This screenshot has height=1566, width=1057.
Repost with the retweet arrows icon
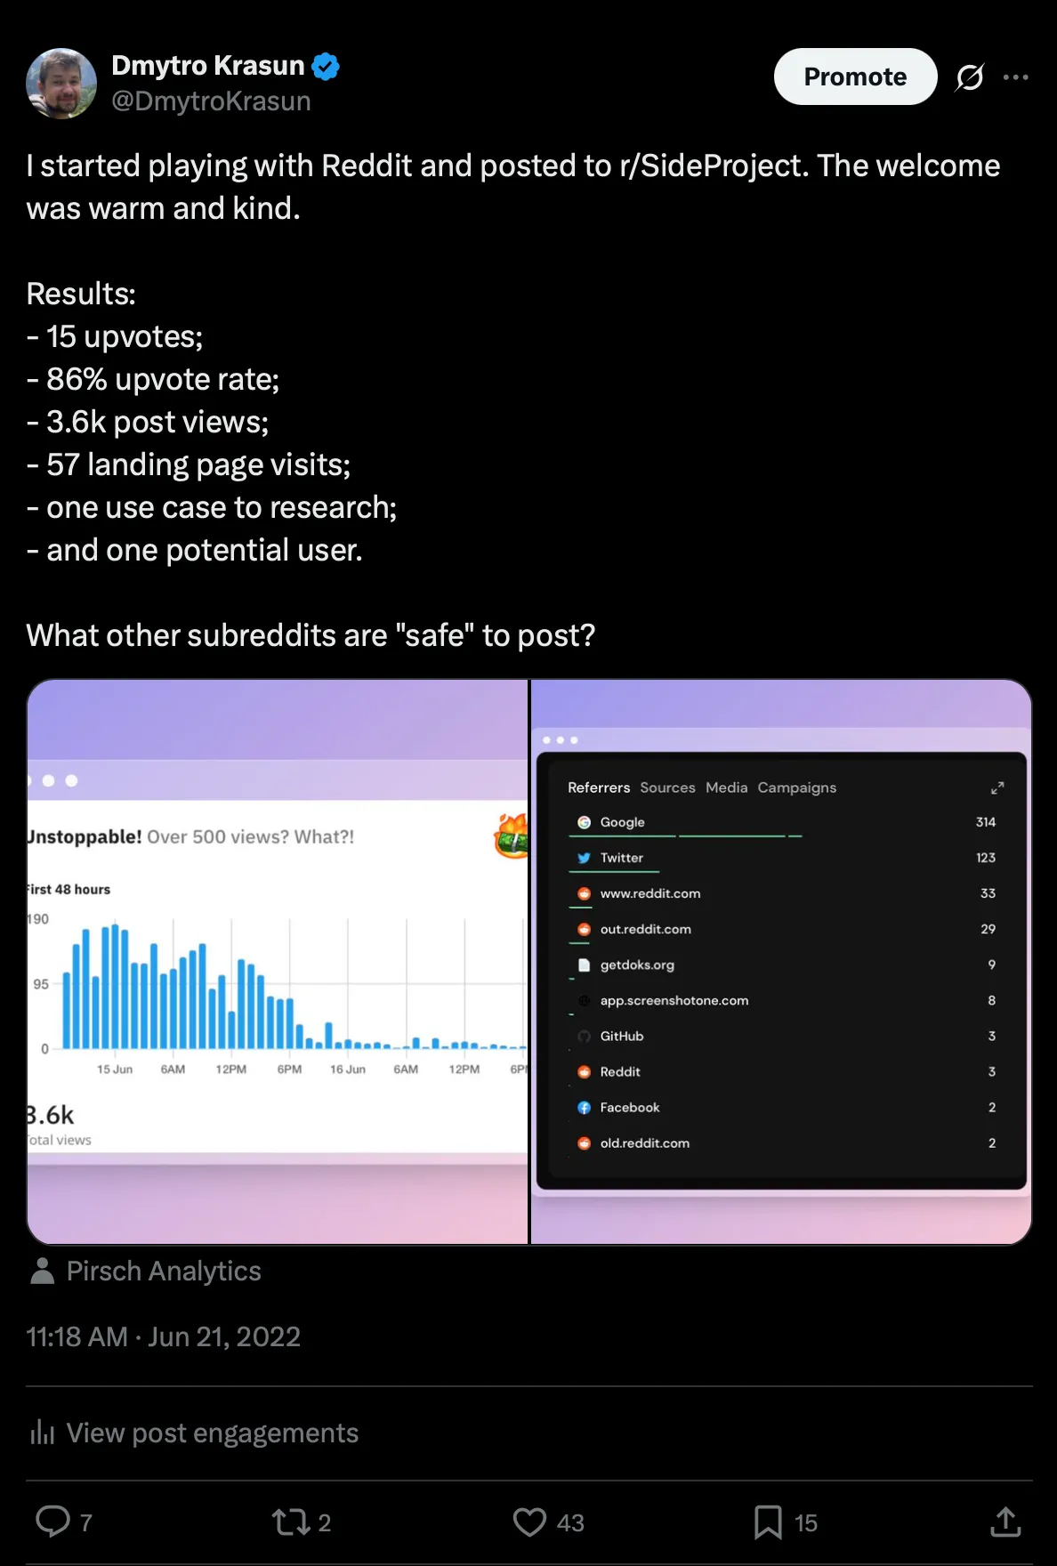point(291,1522)
